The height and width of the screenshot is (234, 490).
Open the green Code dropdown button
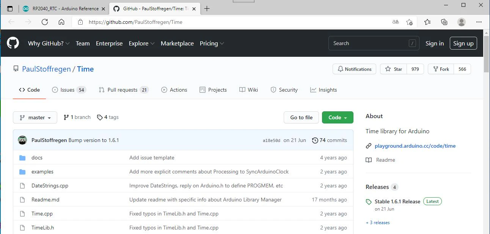click(x=338, y=117)
